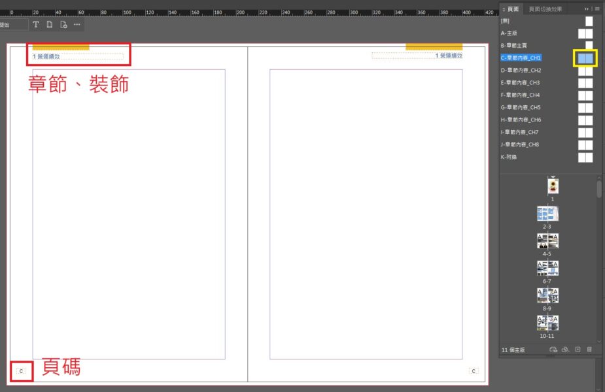Switch to the 頁面切換效果 tab
The height and width of the screenshot is (392, 605).
click(x=544, y=8)
